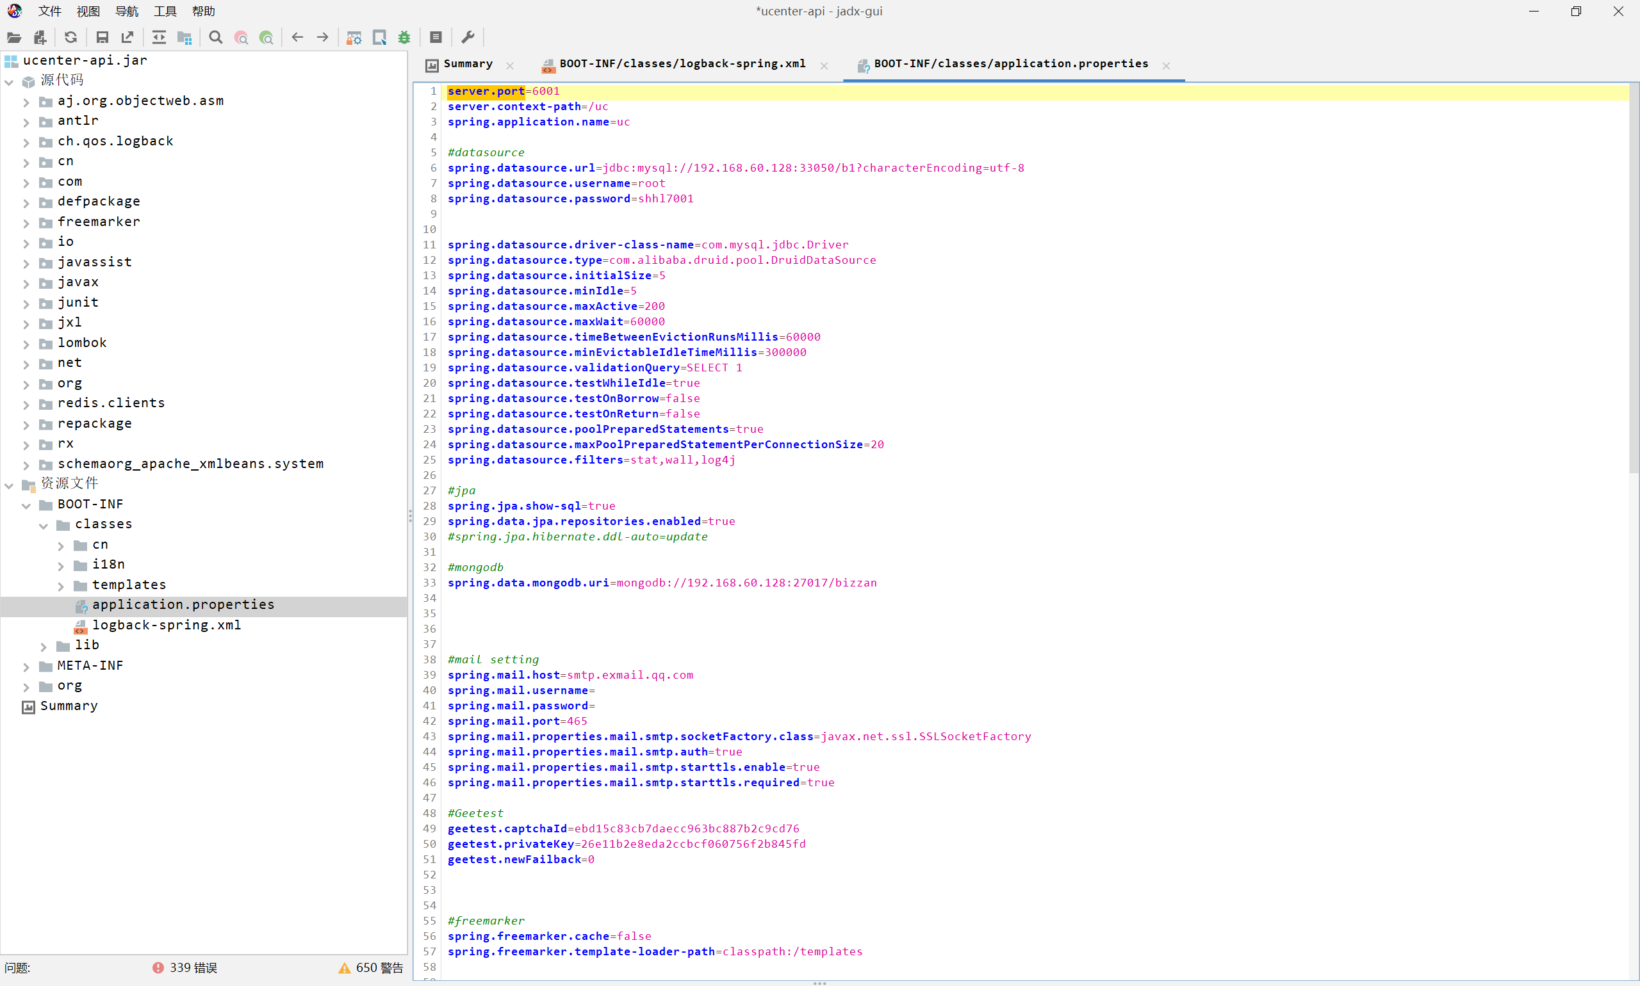Expand the ch.qos.logback package
The height and width of the screenshot is (986, 1640).
pyautogui.click(x=27, y=143)
